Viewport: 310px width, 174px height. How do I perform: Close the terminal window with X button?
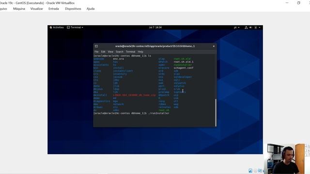214,46
